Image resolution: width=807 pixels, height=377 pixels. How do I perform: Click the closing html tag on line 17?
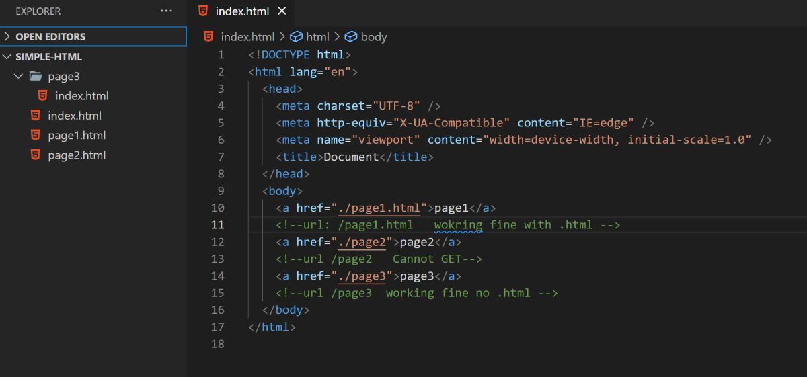pos(272,327)
